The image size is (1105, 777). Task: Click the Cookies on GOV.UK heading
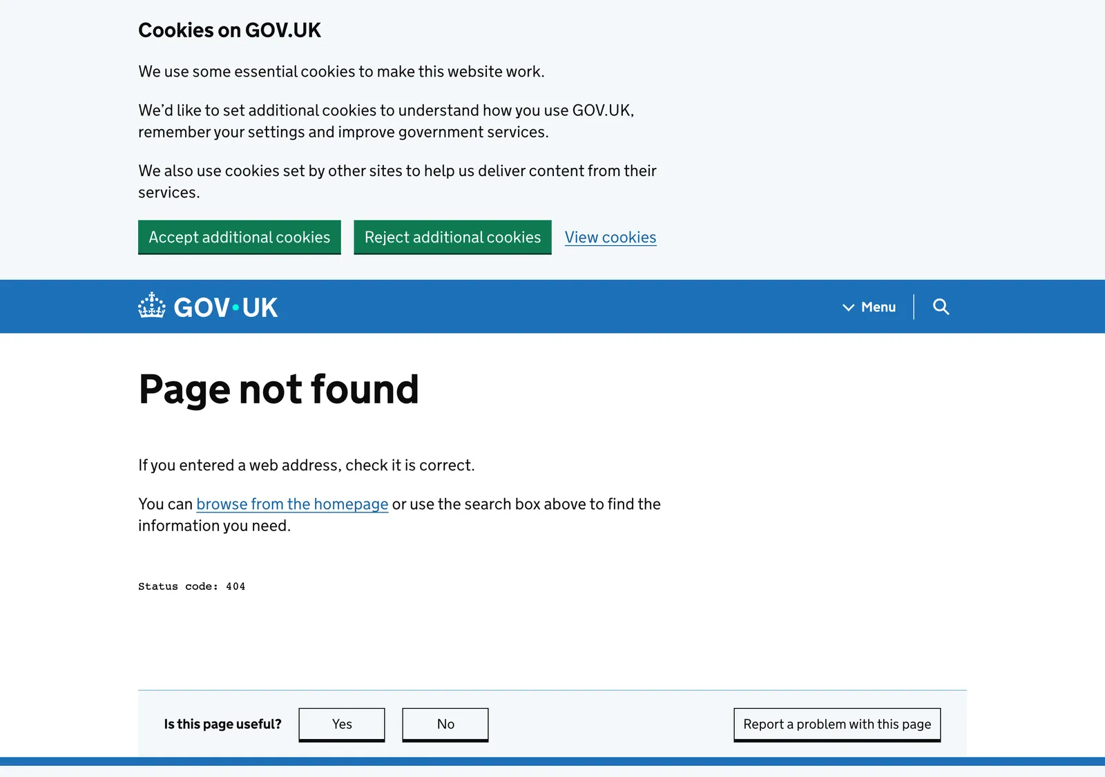(x=229, y=30)
